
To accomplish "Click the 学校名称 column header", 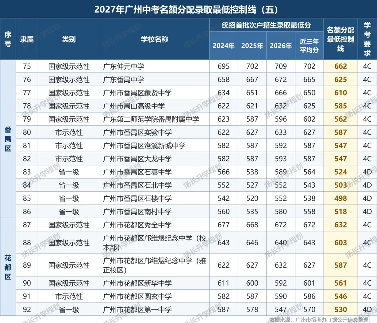I will 155,39.
